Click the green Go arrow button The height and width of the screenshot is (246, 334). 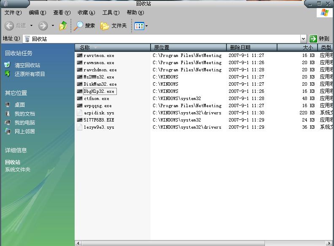pyautogui.click(x=313, y=38)
